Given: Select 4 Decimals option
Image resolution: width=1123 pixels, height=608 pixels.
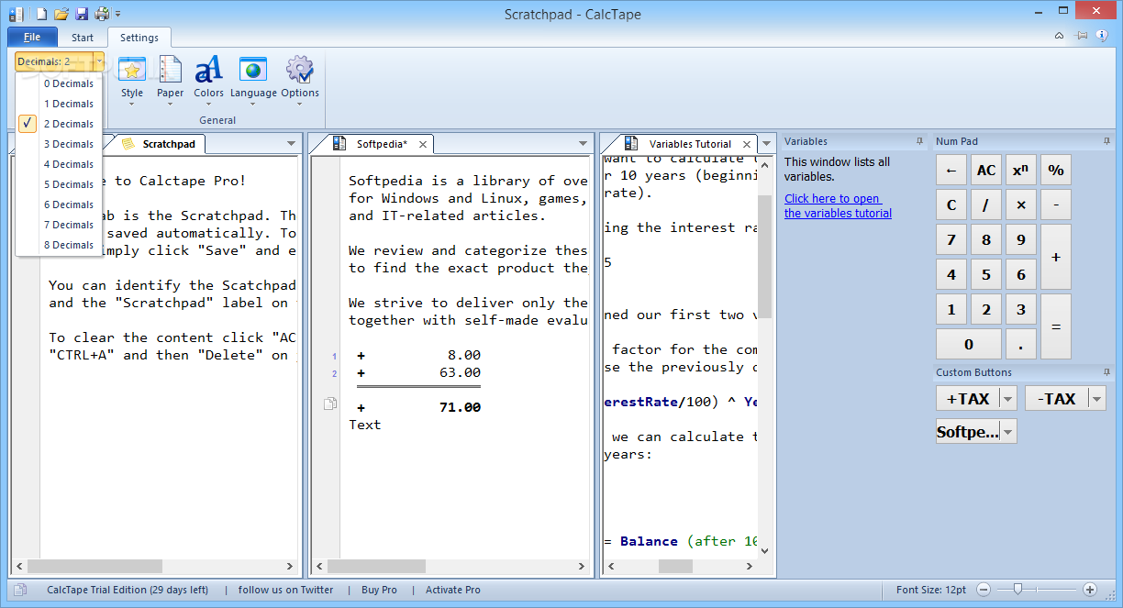Looking at the screenshot, I should pos(59,164).
